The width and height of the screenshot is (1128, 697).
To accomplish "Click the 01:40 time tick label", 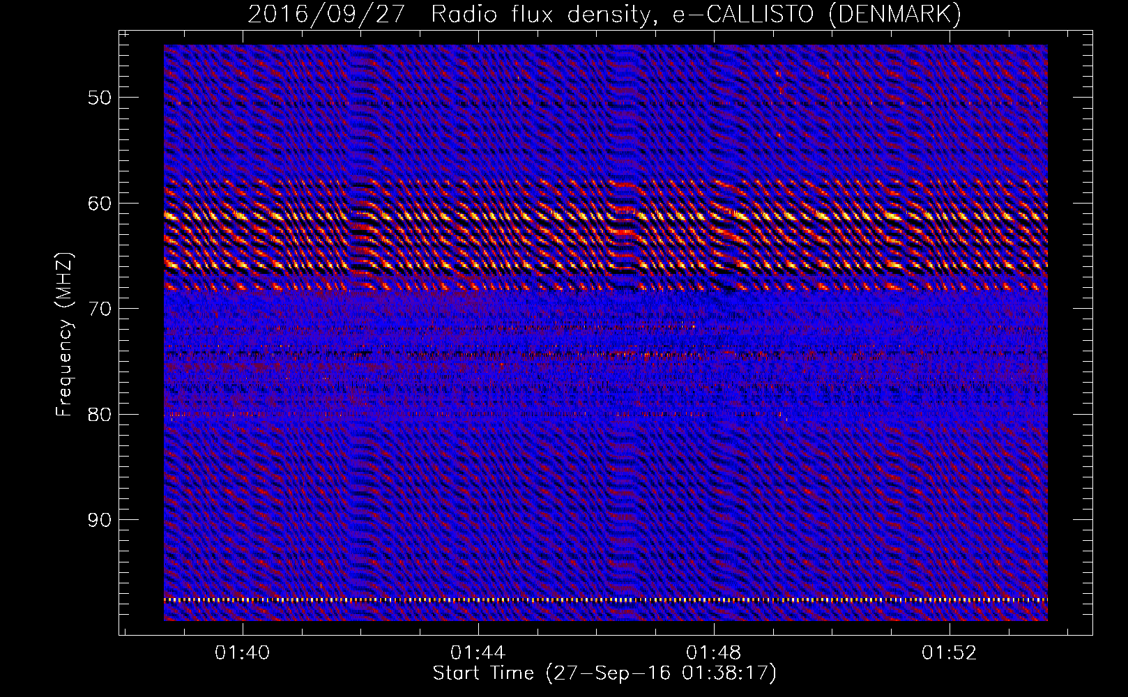I will click(x=243, y=653).
